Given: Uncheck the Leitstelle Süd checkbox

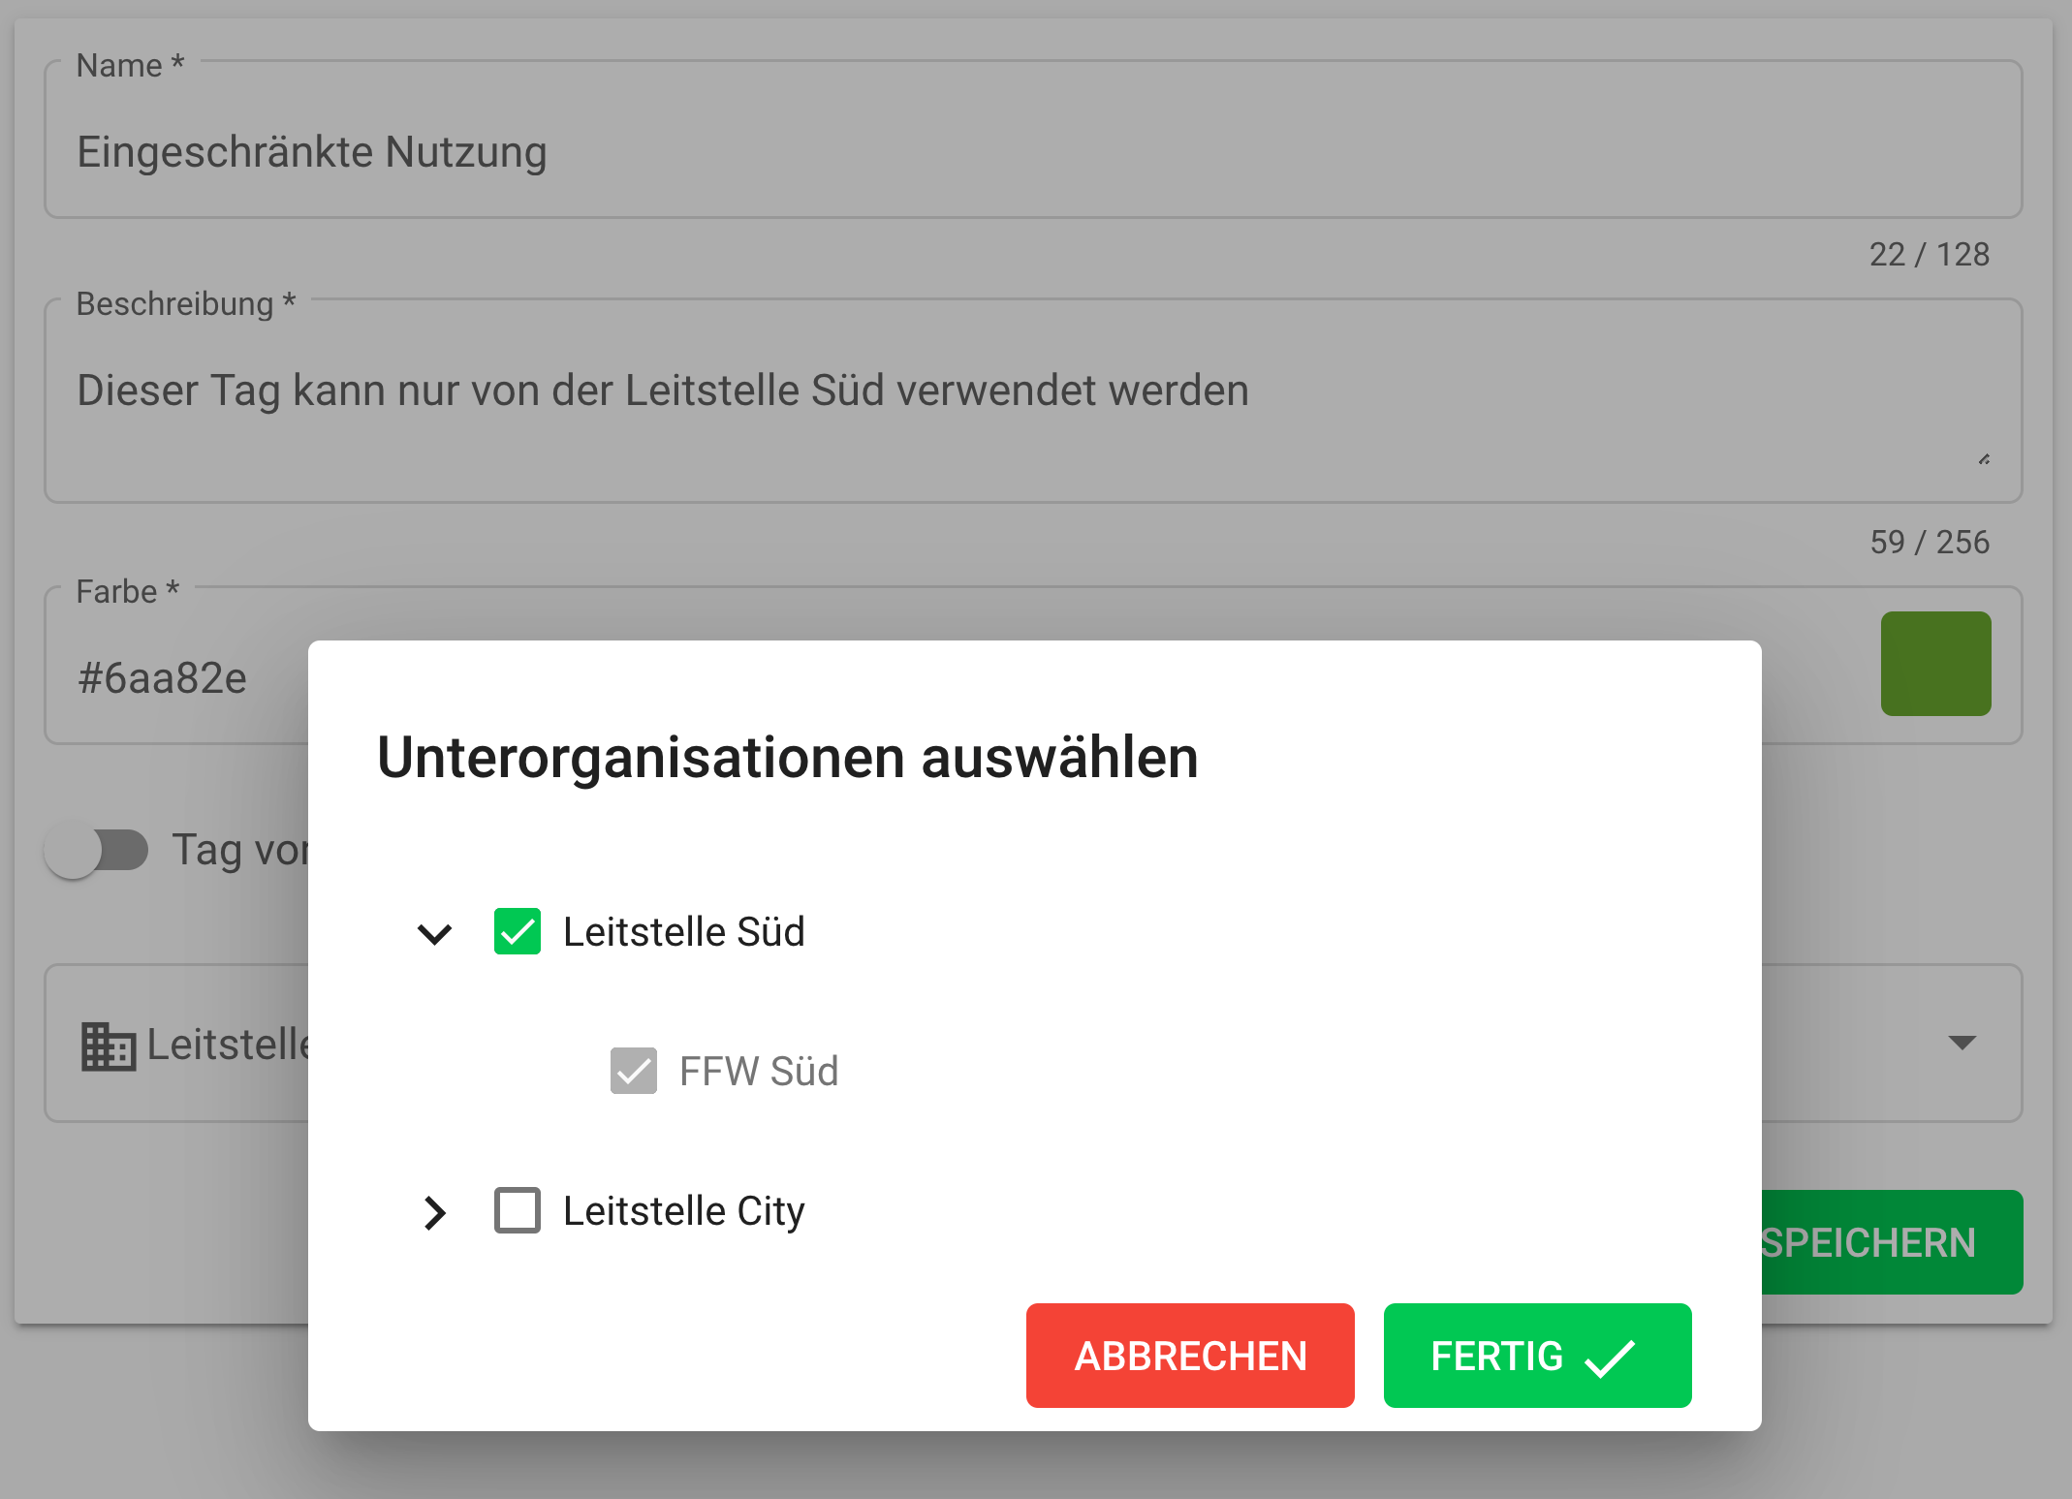Looking at the screenshot, I should (518, 932).
